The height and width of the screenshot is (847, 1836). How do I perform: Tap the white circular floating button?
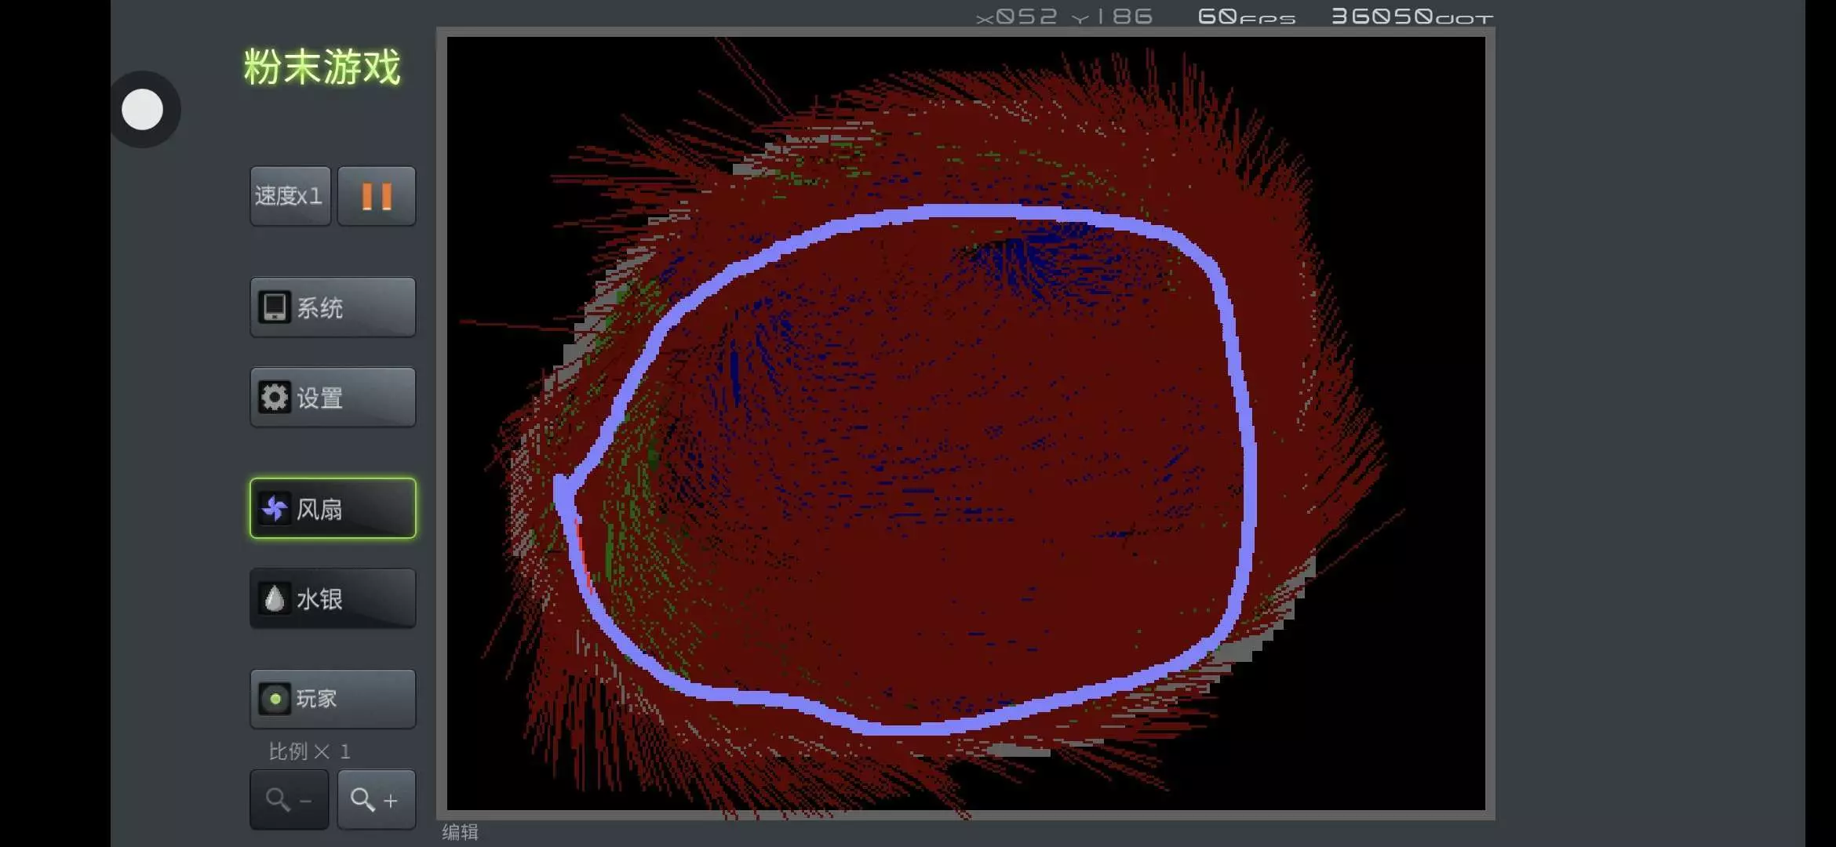point(143,110)
